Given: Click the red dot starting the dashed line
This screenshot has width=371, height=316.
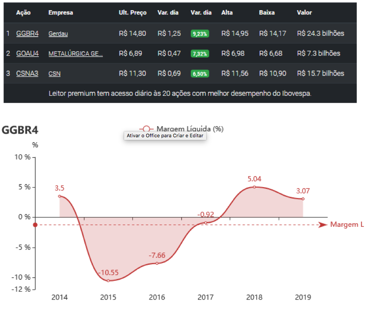Looking at the screenshot, I should [x=35, y=225].
